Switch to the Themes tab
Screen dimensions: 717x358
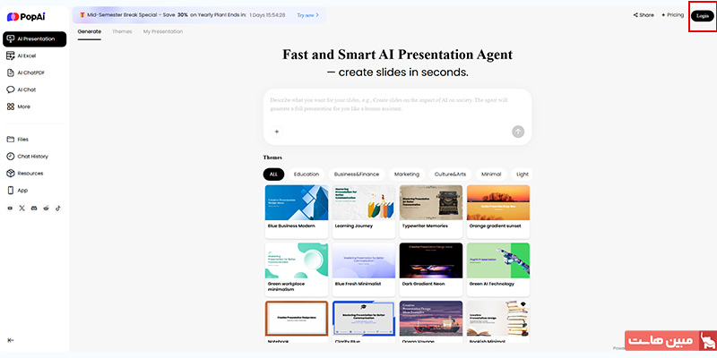[x=122, y=31]
